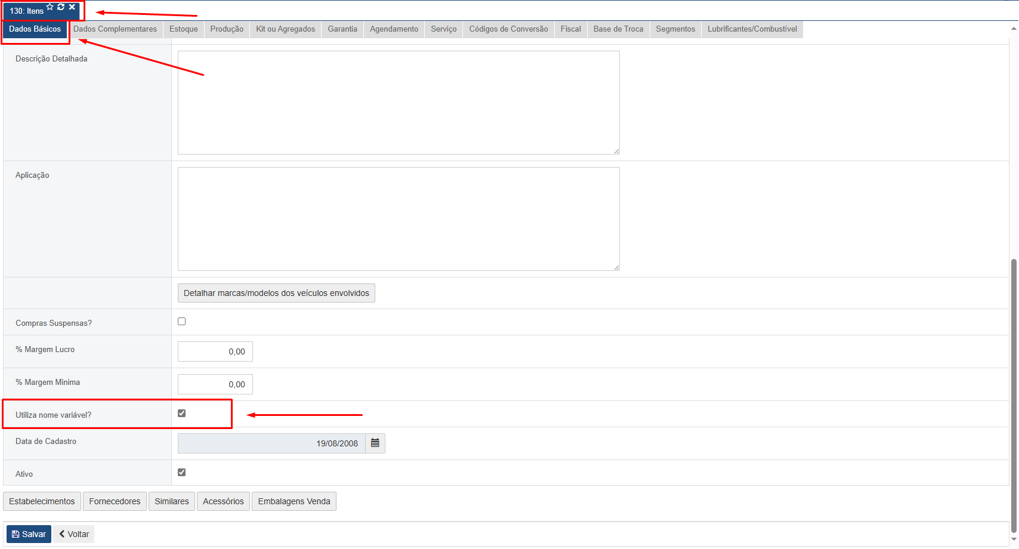Screen dimensions: 1019x549
Task: Open Embalagens Venda section
Action: coord(294,501)
